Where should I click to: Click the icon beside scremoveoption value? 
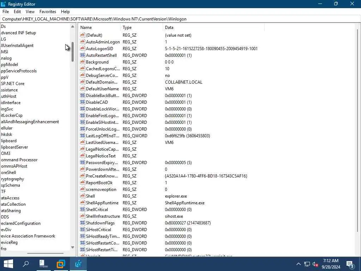[82, 189]
